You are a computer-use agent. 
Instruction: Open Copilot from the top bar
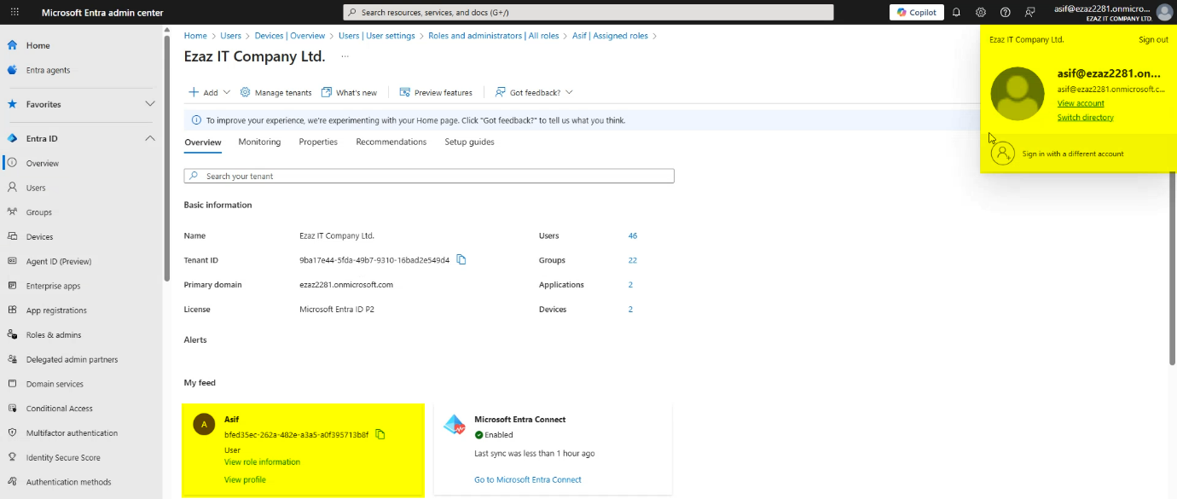(x=917, y=12)
